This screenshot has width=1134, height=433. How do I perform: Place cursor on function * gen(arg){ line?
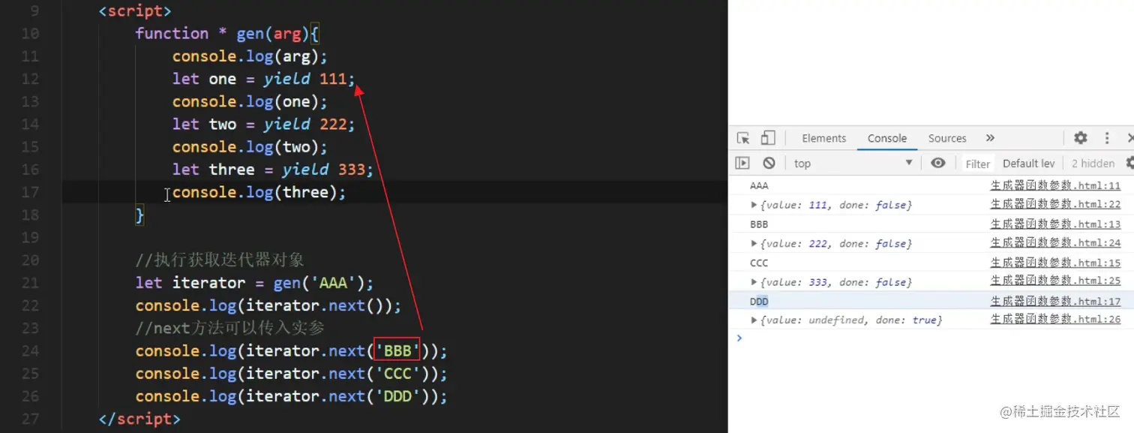pyautogui.click(x=228, y=34)
